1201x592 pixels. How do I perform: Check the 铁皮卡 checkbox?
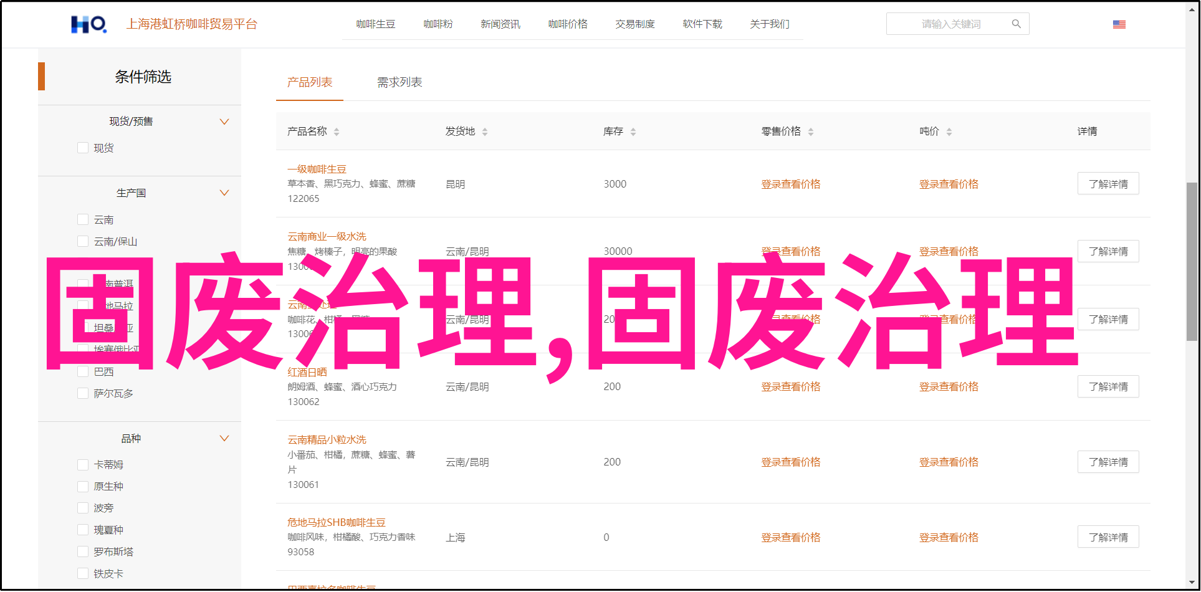pos(83,573)
